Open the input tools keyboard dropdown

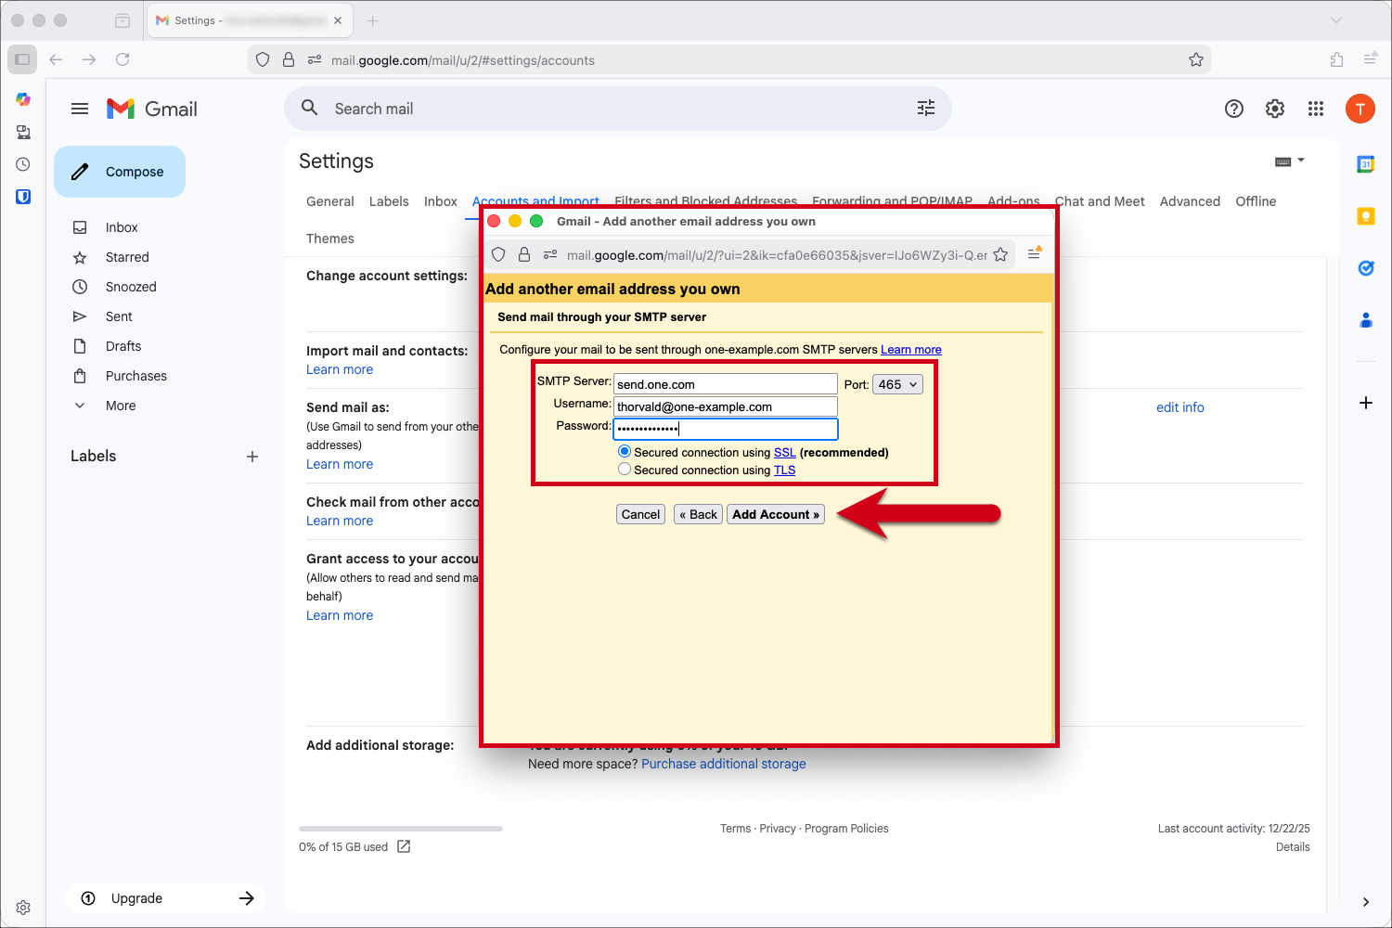click(1290, 160)
